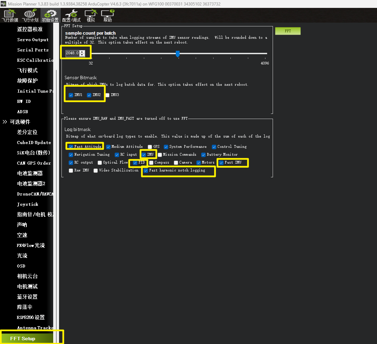Toggle the IMU1 sensor checkbox
The image size is (377, 344).
coord(71,95)
